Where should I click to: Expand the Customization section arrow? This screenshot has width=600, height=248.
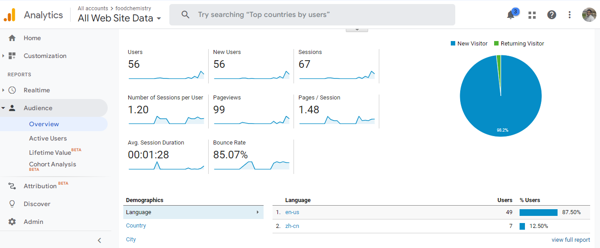pyautogui.click(x=3, y=56)
